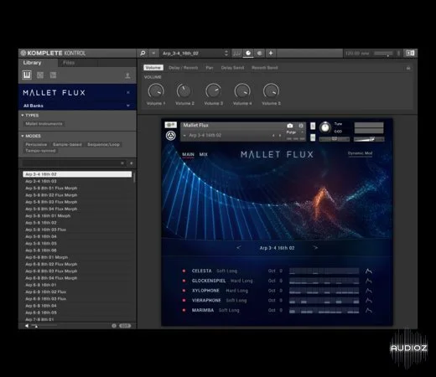436x377 pixels.
Task: Toggle the Xylophone layer on/off dot
Action: tap(184, 291)
